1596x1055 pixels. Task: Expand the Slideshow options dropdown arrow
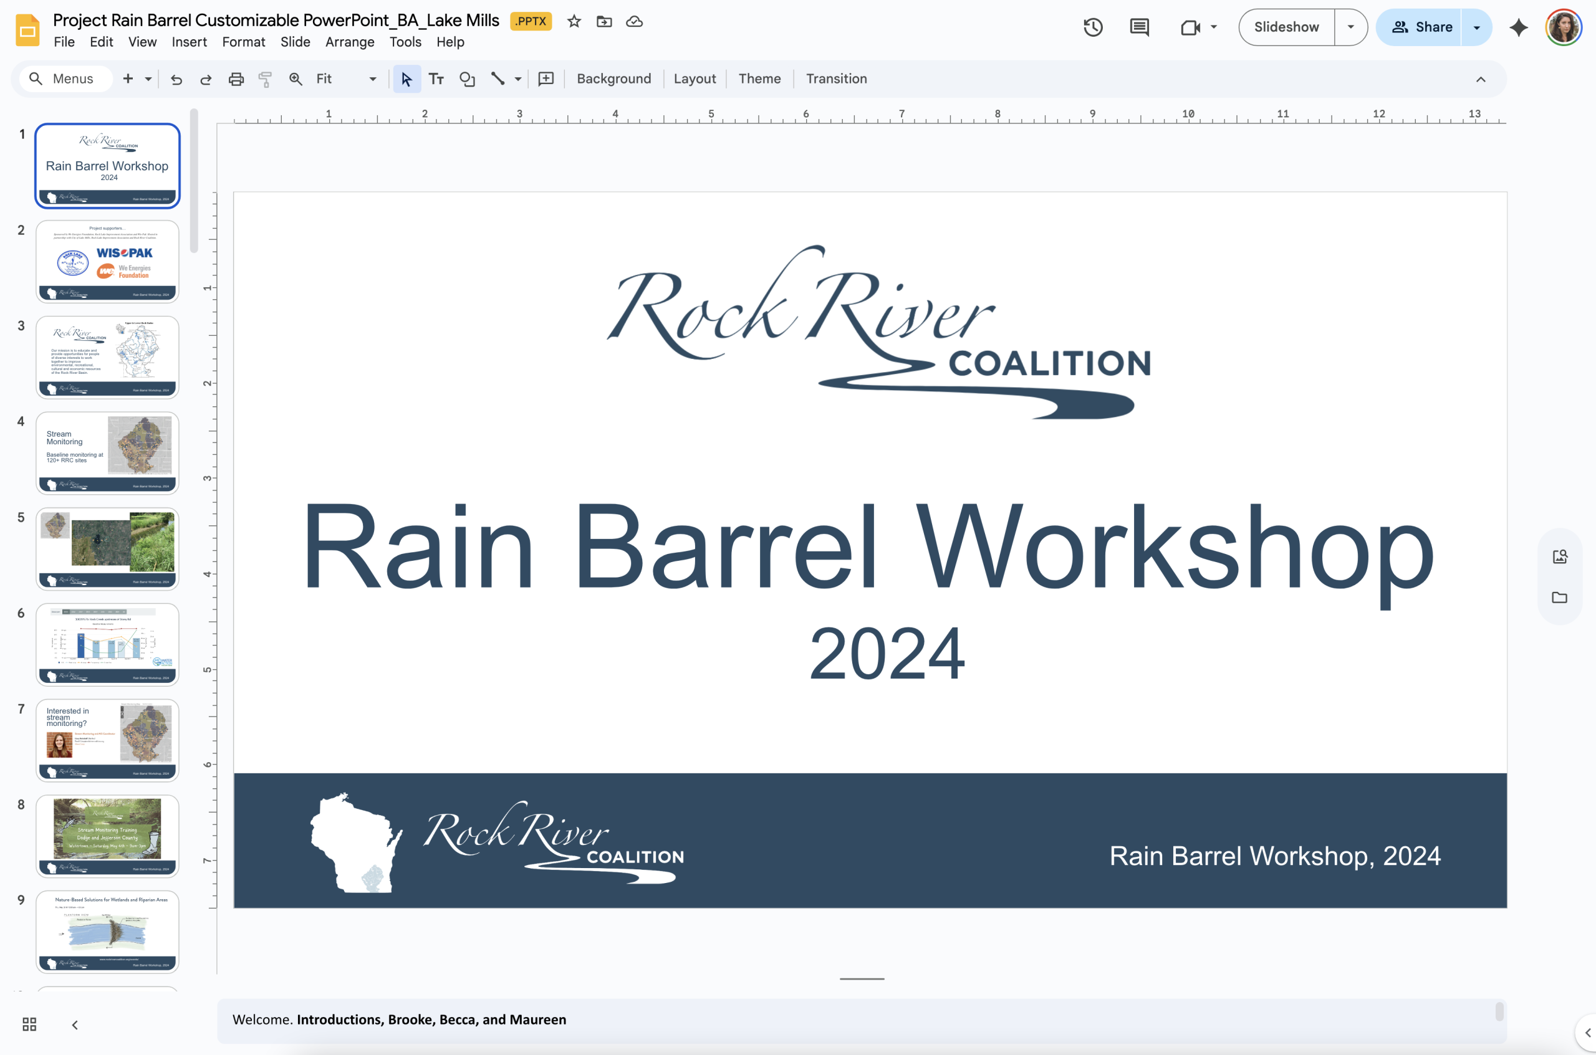[x=1350, y=27]
